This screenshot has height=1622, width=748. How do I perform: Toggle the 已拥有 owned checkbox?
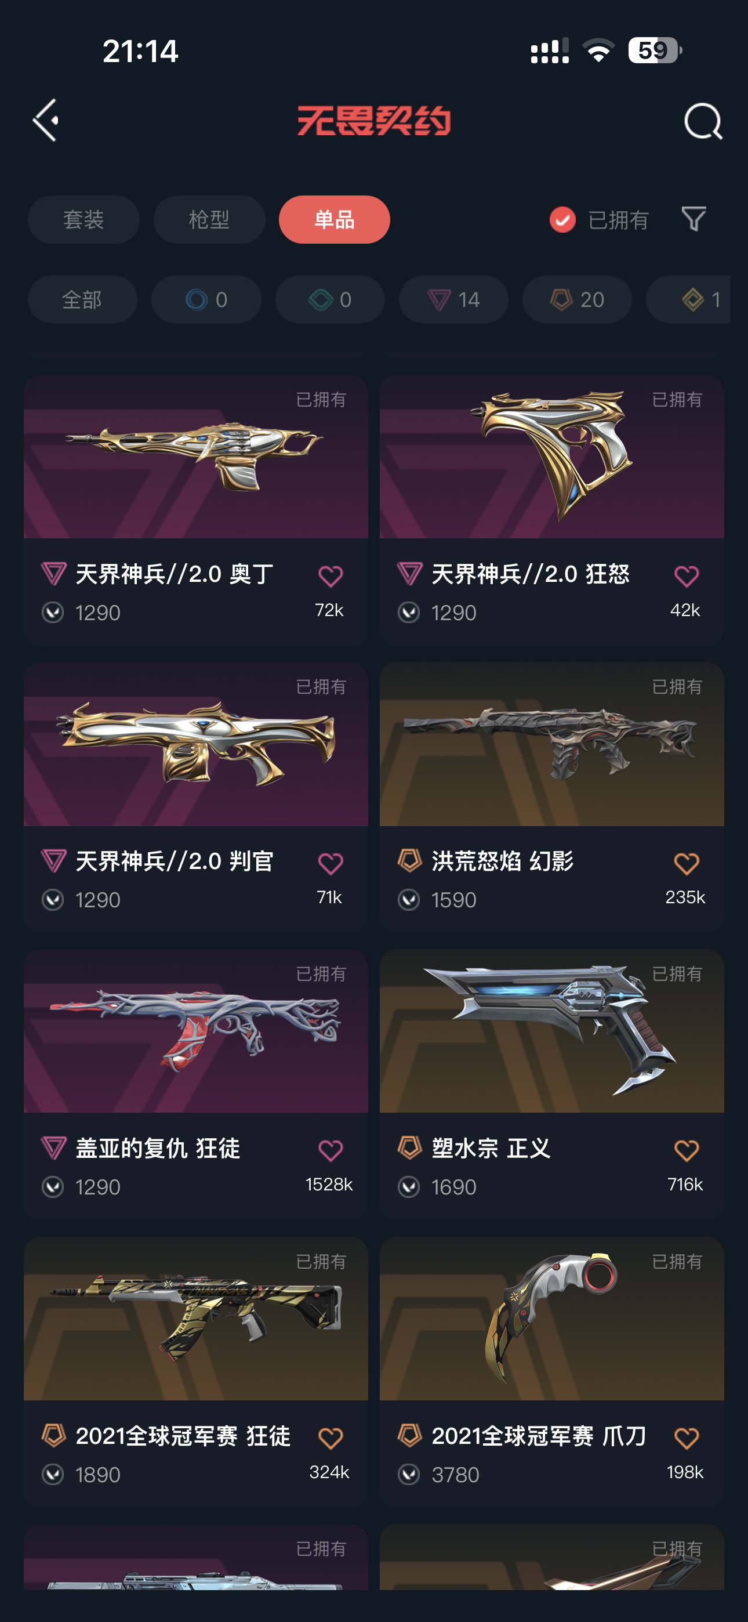[x=562, y=220]
